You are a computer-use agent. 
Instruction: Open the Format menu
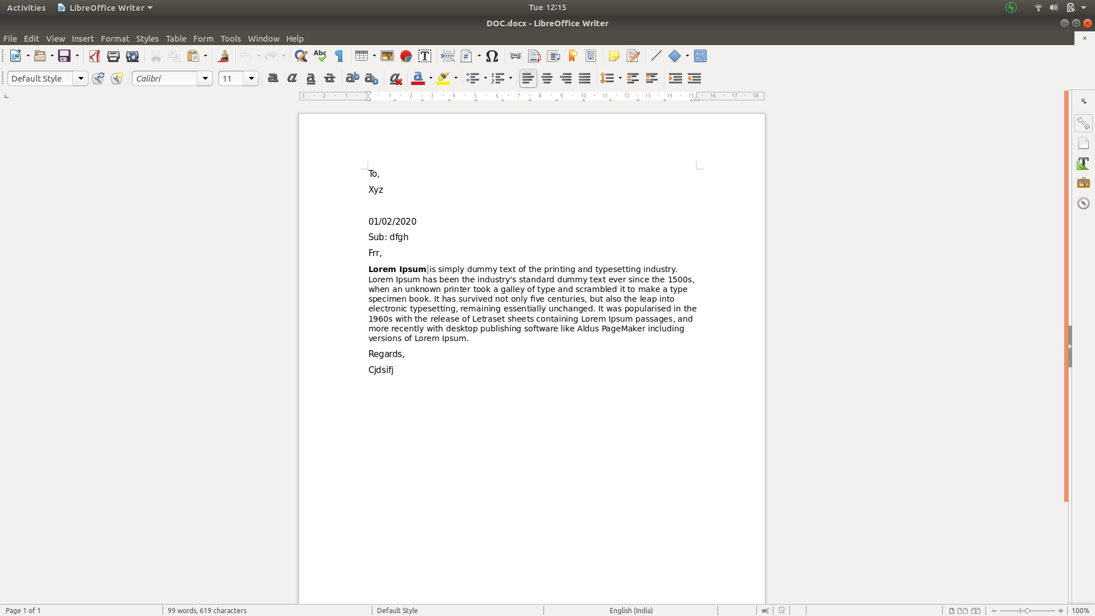pos(115,39)
